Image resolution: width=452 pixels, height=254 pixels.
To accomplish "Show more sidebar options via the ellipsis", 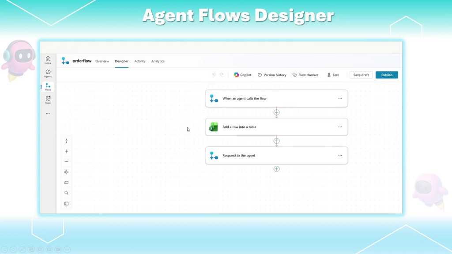I will pos(48,113).
